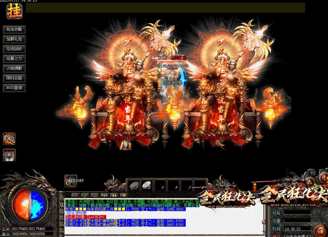Click the 可触发BUFF icon
Viewport: 328px width, 237px height.
70,181
